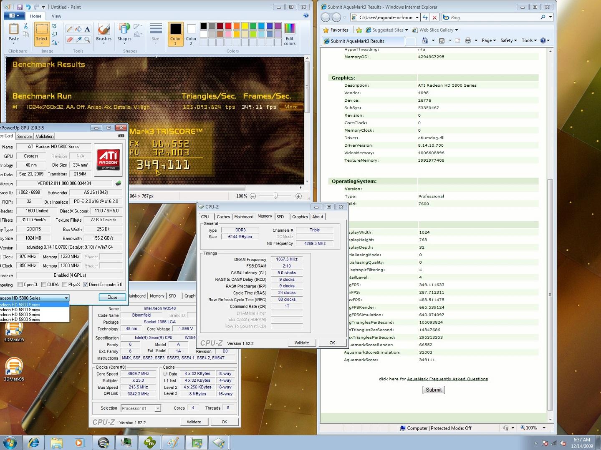This screenshot has width=601, height=450.
Task: Expand the IE zoom level 100% dropdown
Action: click(544, 428)
